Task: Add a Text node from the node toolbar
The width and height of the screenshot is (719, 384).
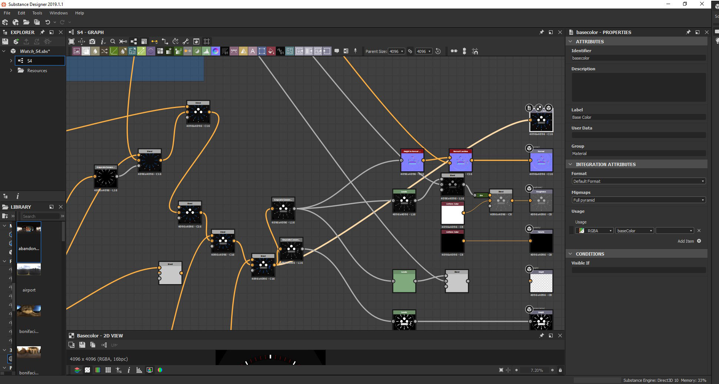Action: (x=253, y=51)
